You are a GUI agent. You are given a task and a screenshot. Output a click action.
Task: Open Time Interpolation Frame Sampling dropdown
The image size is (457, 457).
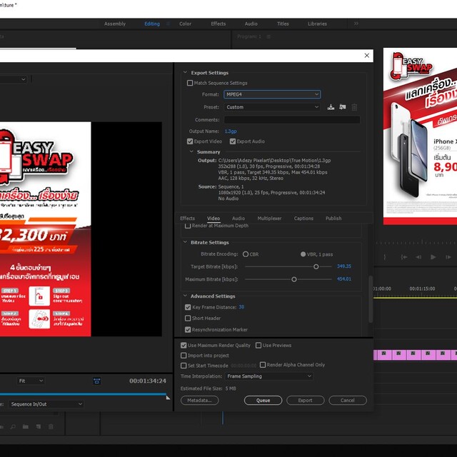(269, 376)
